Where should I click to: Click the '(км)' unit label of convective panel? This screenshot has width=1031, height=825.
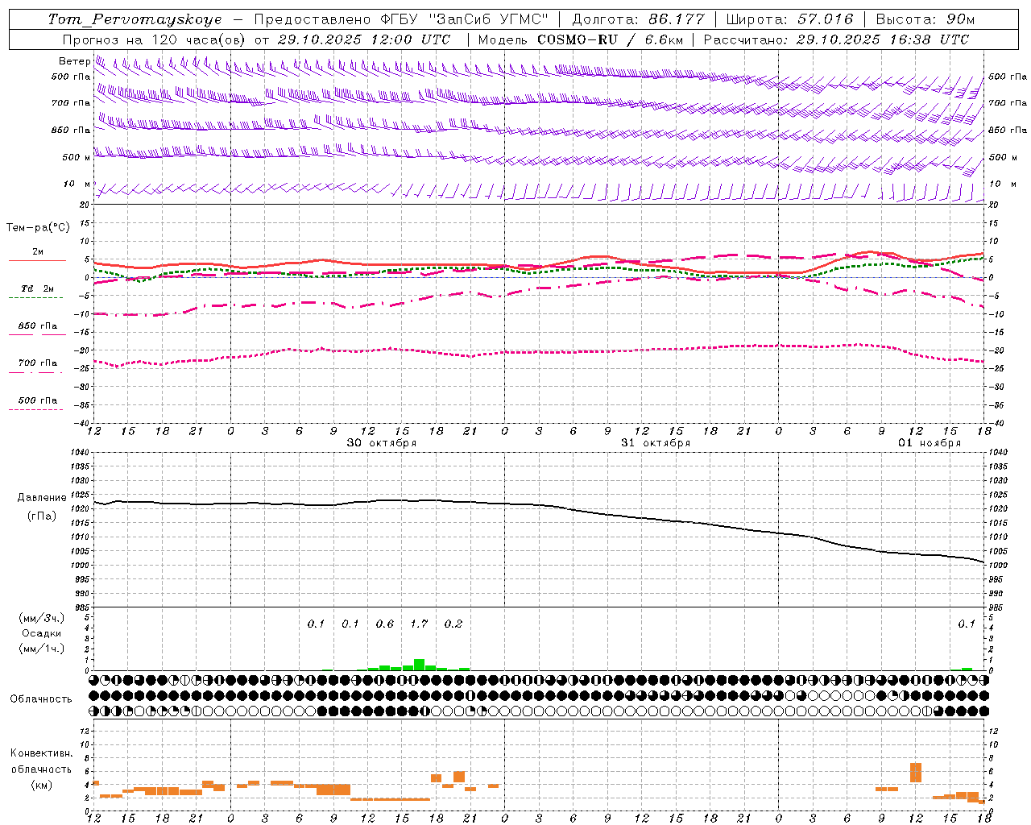(x=42, y=785)
